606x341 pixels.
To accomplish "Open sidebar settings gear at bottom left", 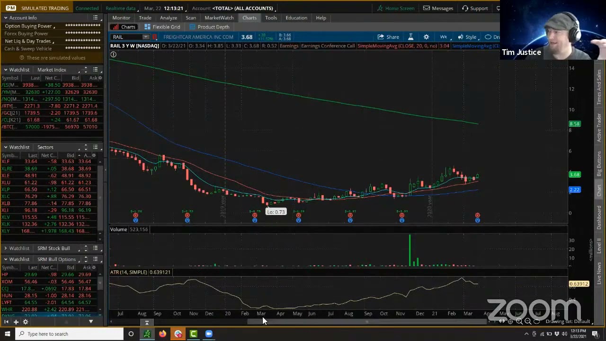I will [26, 322].
